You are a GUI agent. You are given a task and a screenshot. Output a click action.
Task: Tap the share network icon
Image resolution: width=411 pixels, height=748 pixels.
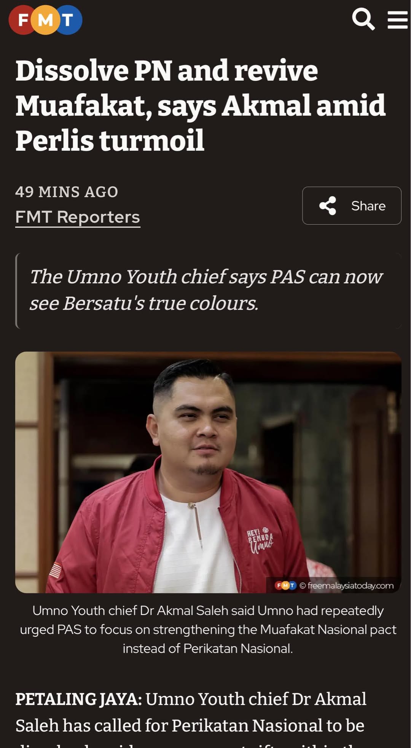coord(328,206)
